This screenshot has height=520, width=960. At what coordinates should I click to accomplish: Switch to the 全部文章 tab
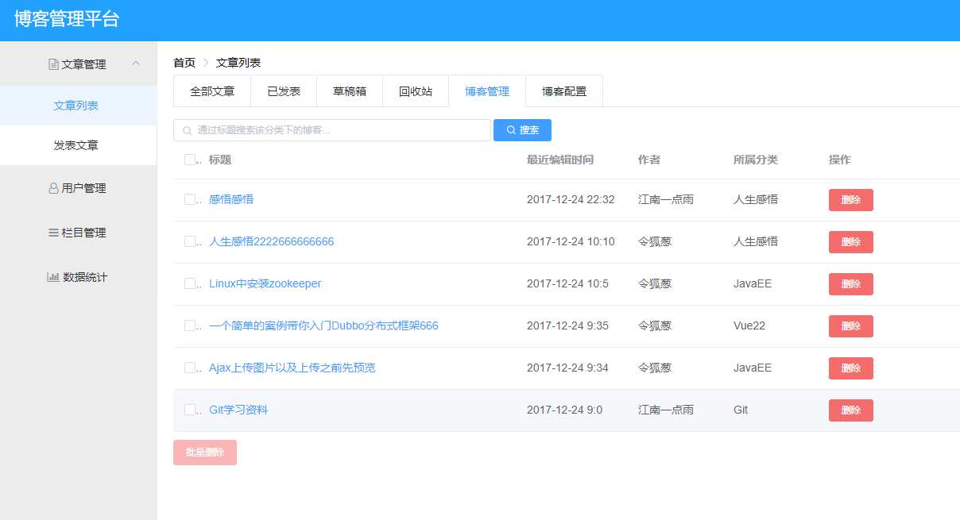(212, 91)
